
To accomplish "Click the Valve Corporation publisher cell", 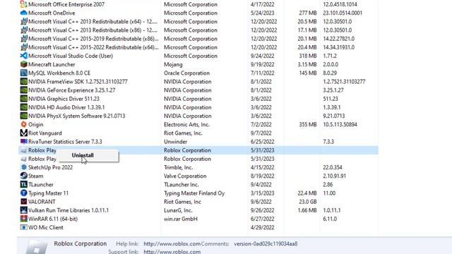I will pos(185,176).
